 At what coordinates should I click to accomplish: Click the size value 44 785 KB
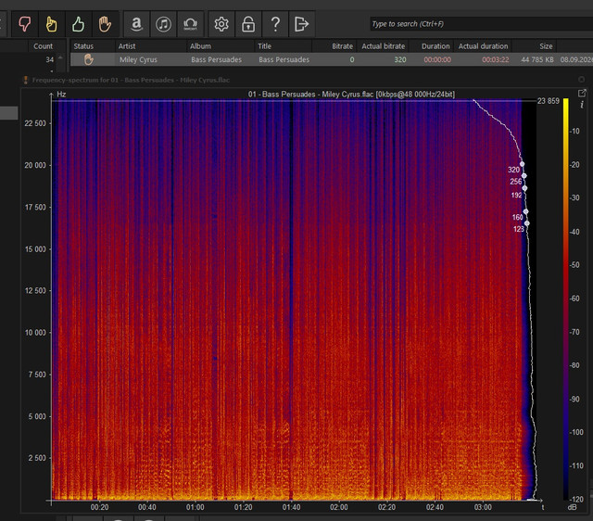point(537,59)
